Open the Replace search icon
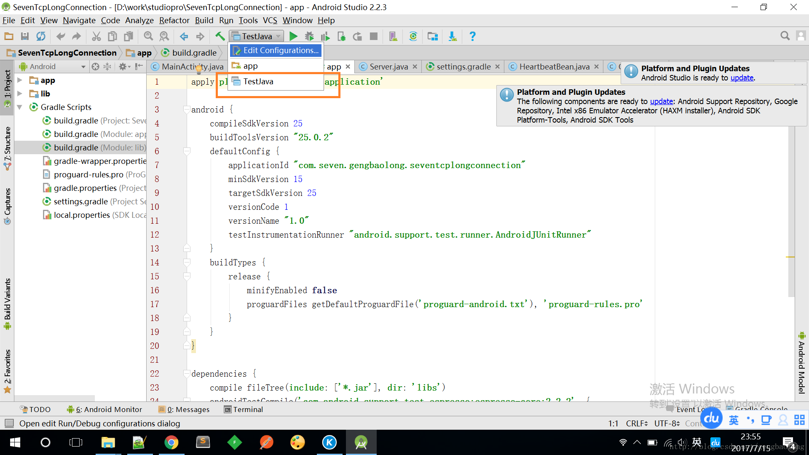Image resolution: width=809 pixels, height=455 pixels. (164, 37)
